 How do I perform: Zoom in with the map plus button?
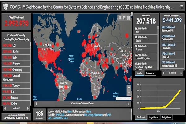129,88
